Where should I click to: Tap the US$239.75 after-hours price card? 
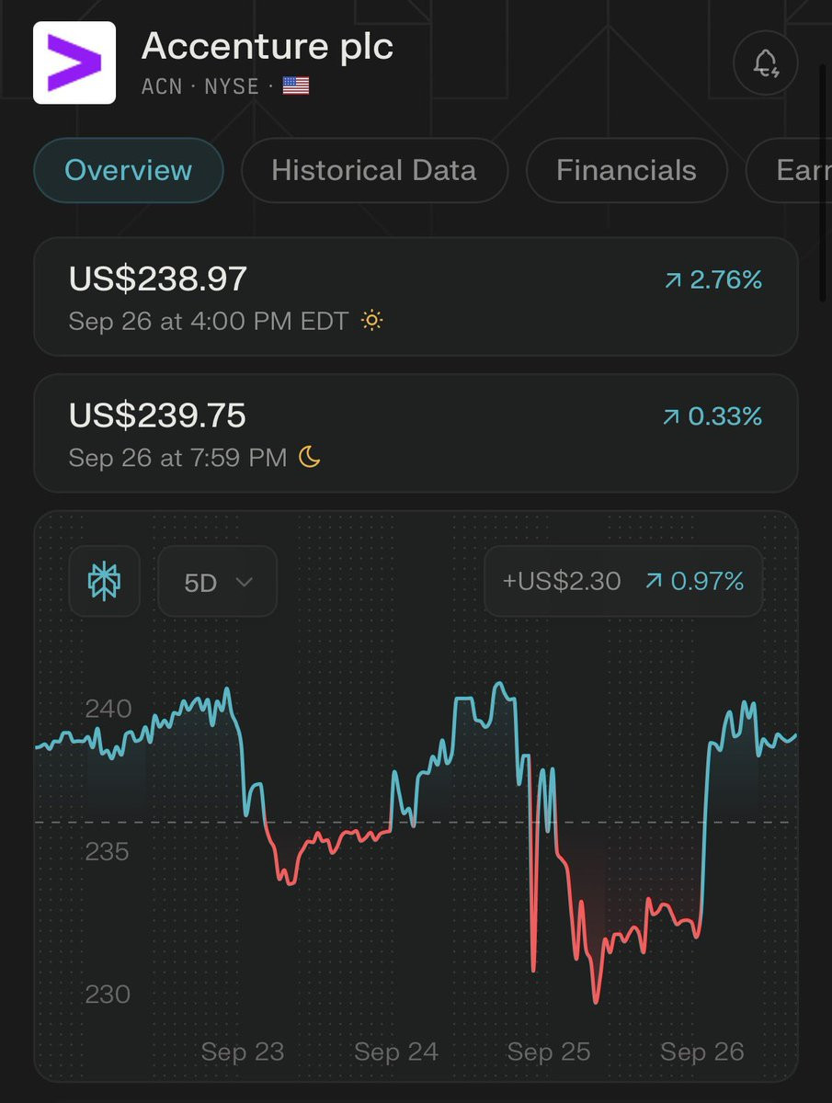tap(416, 433)
